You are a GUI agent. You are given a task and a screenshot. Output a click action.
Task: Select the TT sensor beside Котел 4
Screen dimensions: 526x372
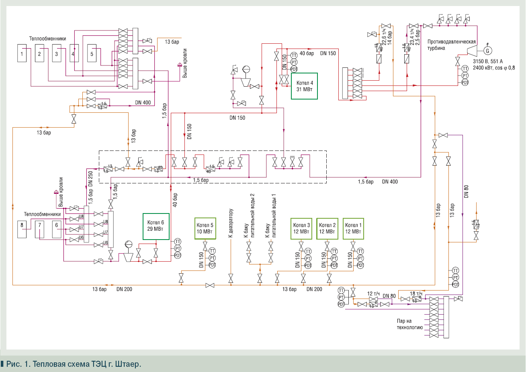point(294,55)
